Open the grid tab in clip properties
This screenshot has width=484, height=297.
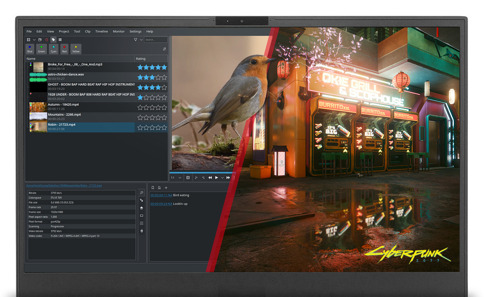click(x=142, y=223)
